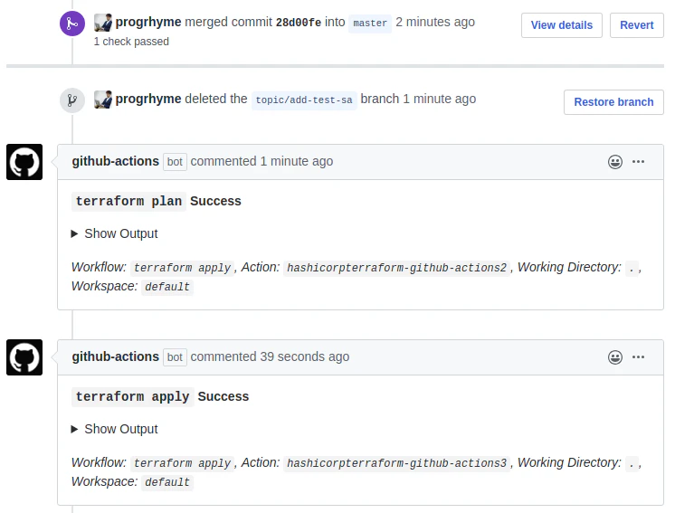Screen dimensions: 675x513
Task: Click '1 check passed' text
Action: point(131,42)
